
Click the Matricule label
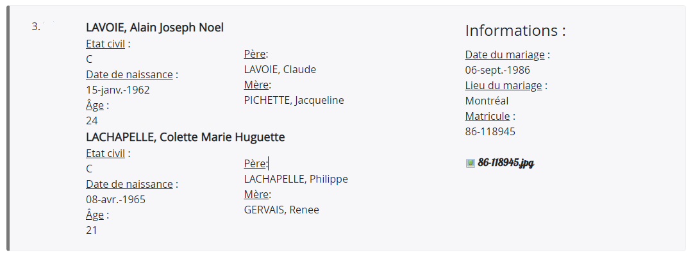coord(487,116)
